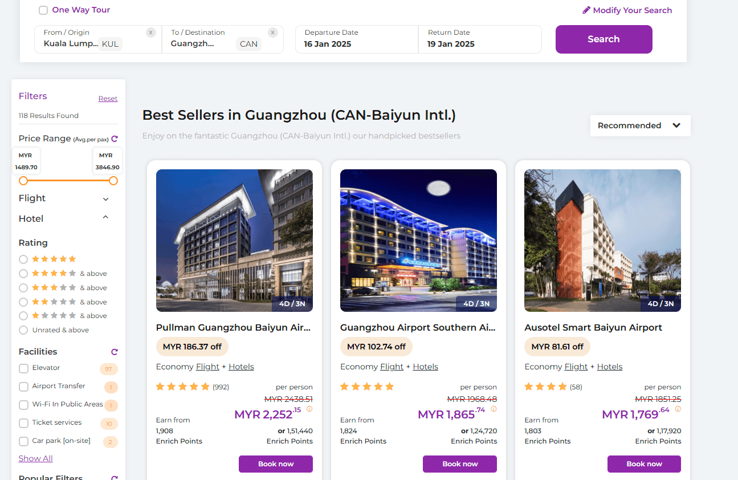
Task: Click info icon next to MYR 1,769 price
Action: [678, 409]
